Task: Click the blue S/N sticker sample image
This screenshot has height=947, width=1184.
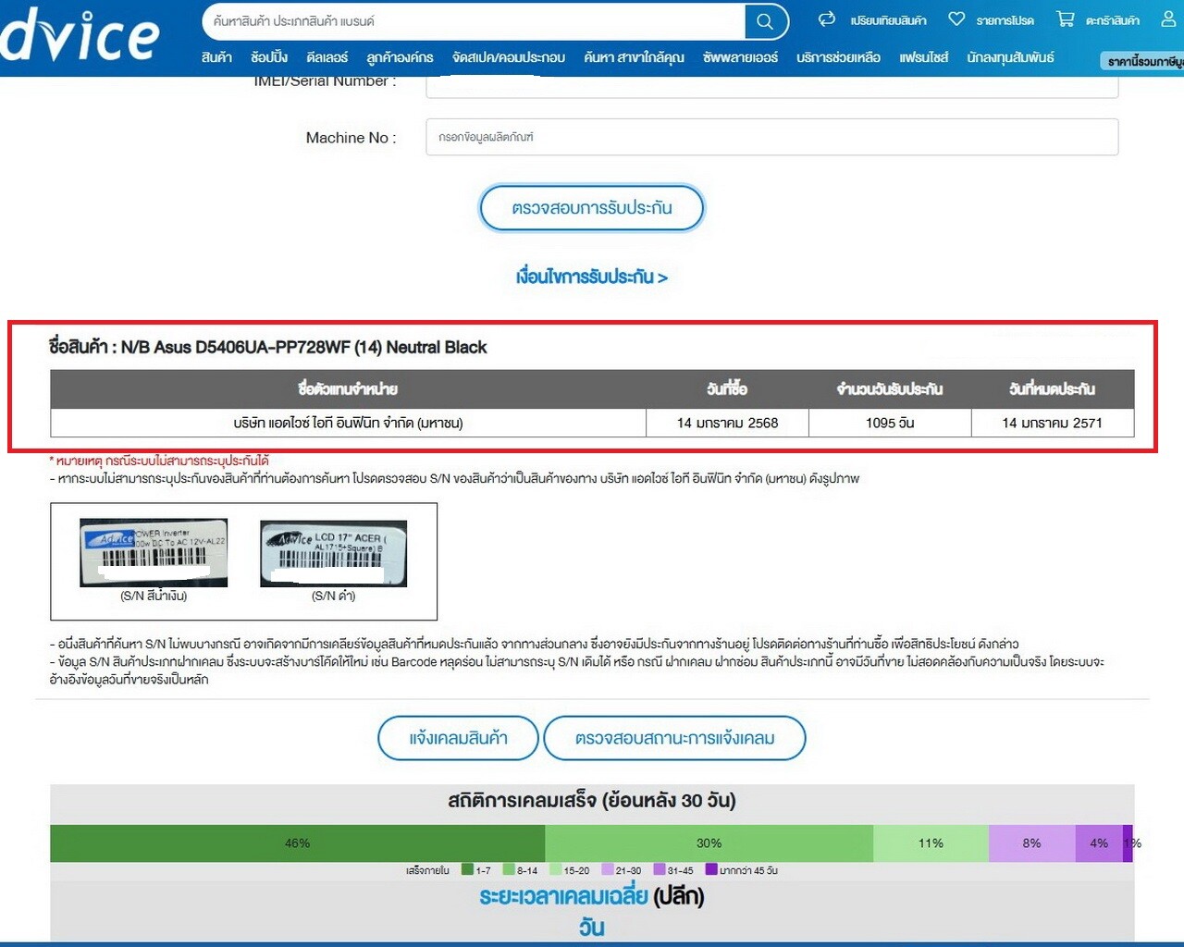Action: click(x=154, y=552)
